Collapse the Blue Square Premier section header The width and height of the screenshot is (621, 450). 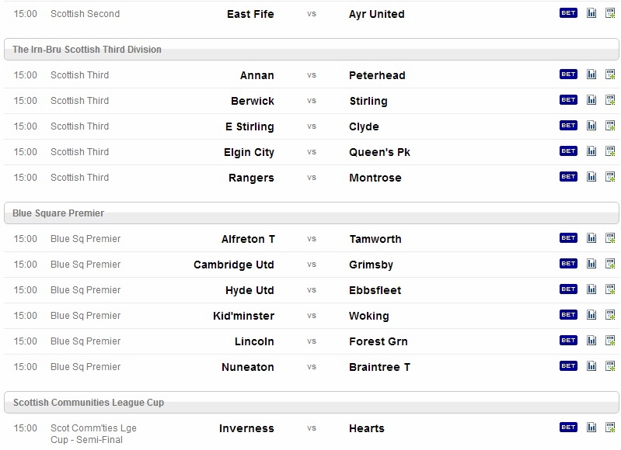(312, 213)
